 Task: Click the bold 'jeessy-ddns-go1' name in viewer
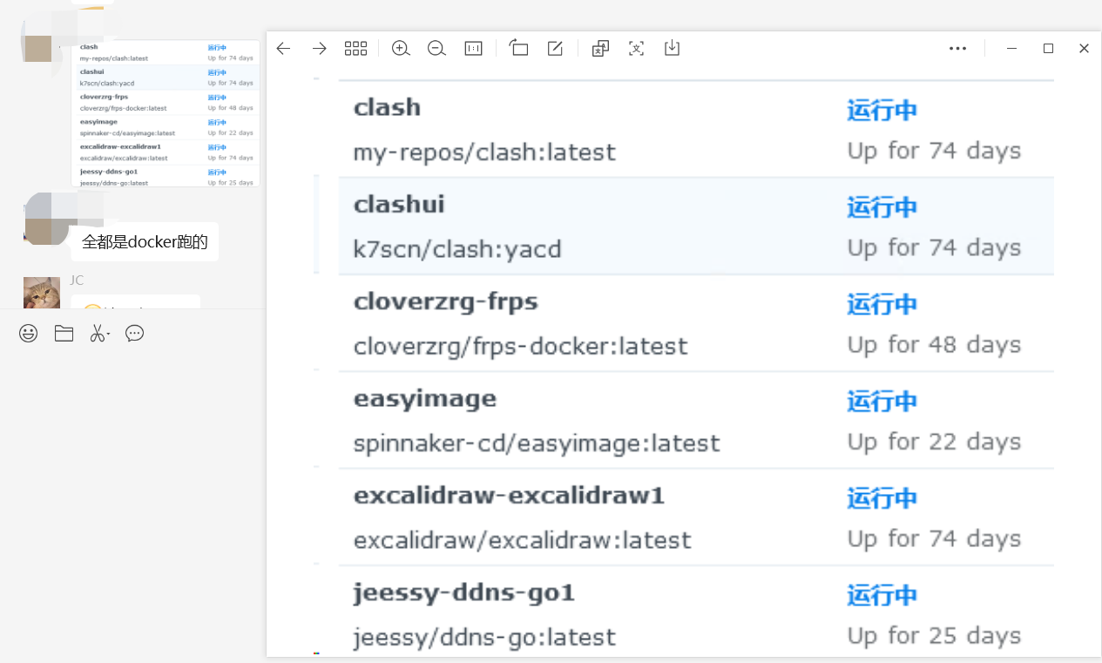464,593
